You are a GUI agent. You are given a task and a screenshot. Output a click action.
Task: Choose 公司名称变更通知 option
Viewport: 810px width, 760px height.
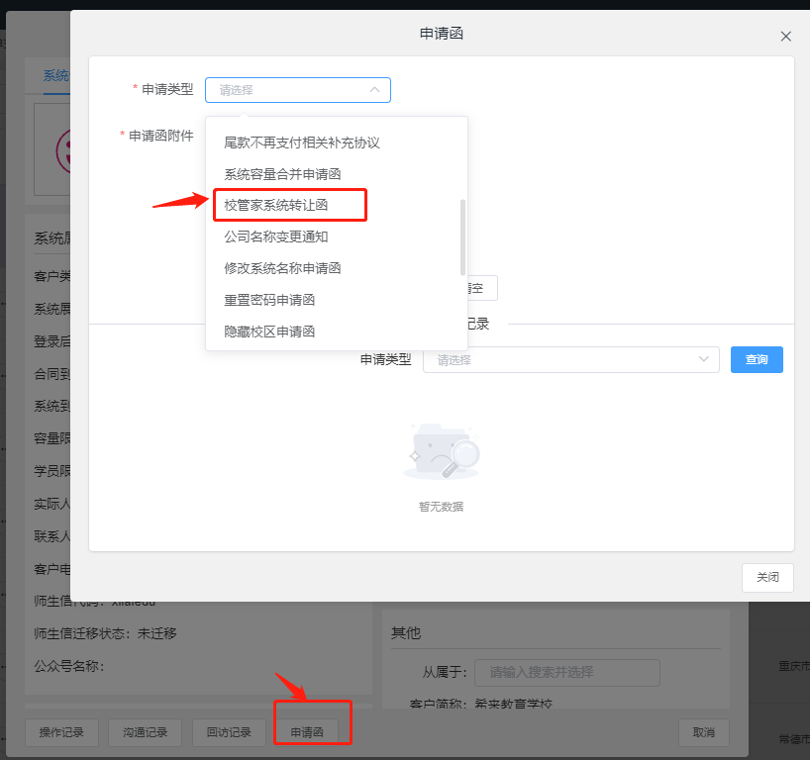coord(276,237)
